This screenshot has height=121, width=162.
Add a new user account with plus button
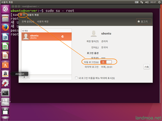(x=24, y=77)
